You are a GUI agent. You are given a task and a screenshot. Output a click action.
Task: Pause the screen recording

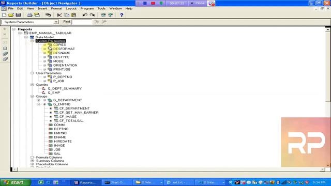point(145,3)
